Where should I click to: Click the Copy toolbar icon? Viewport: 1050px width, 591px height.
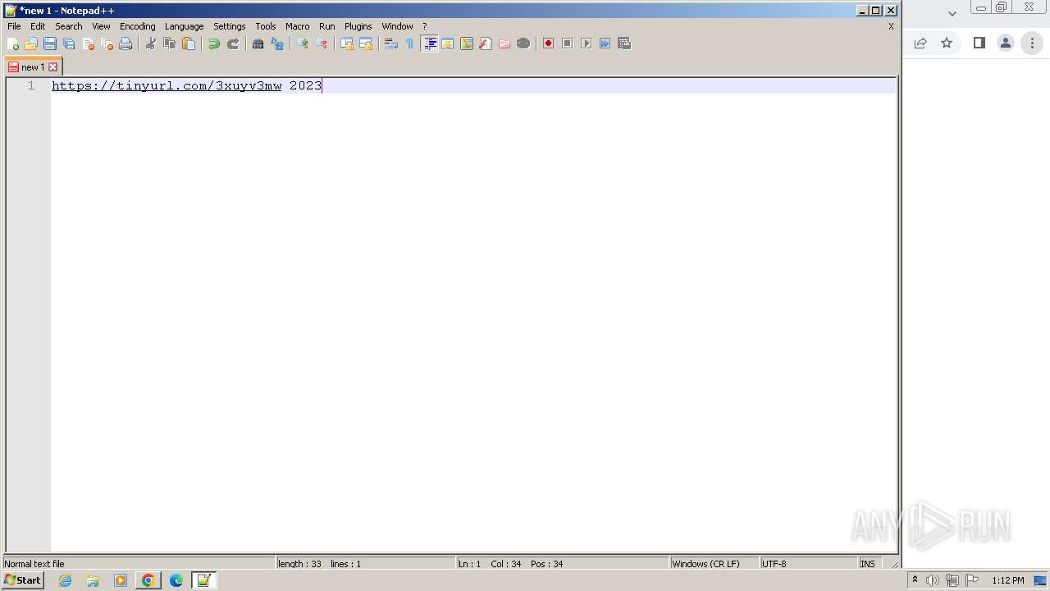170,44
